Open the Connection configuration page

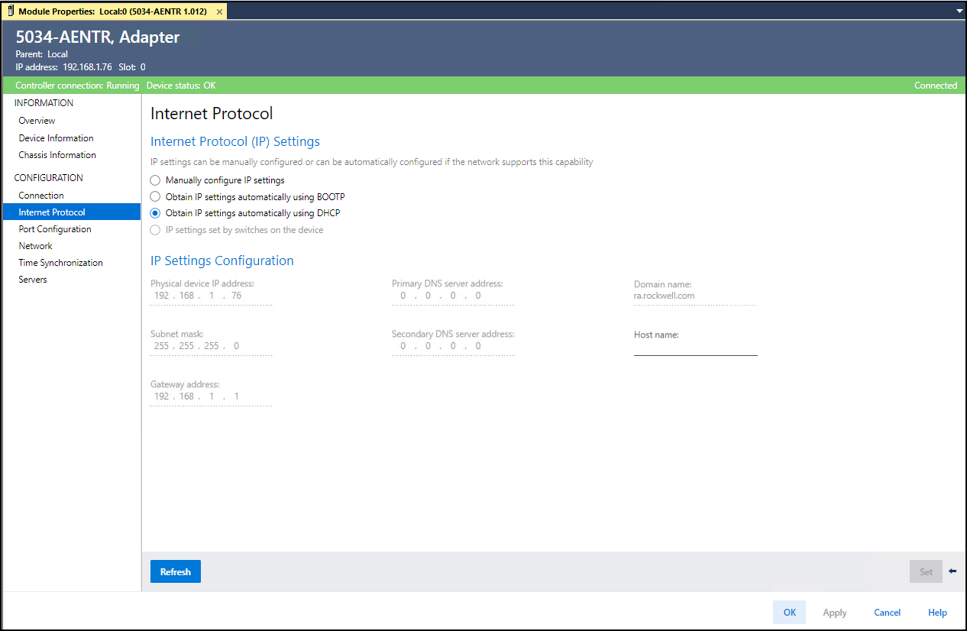click(x=41, y=195)
